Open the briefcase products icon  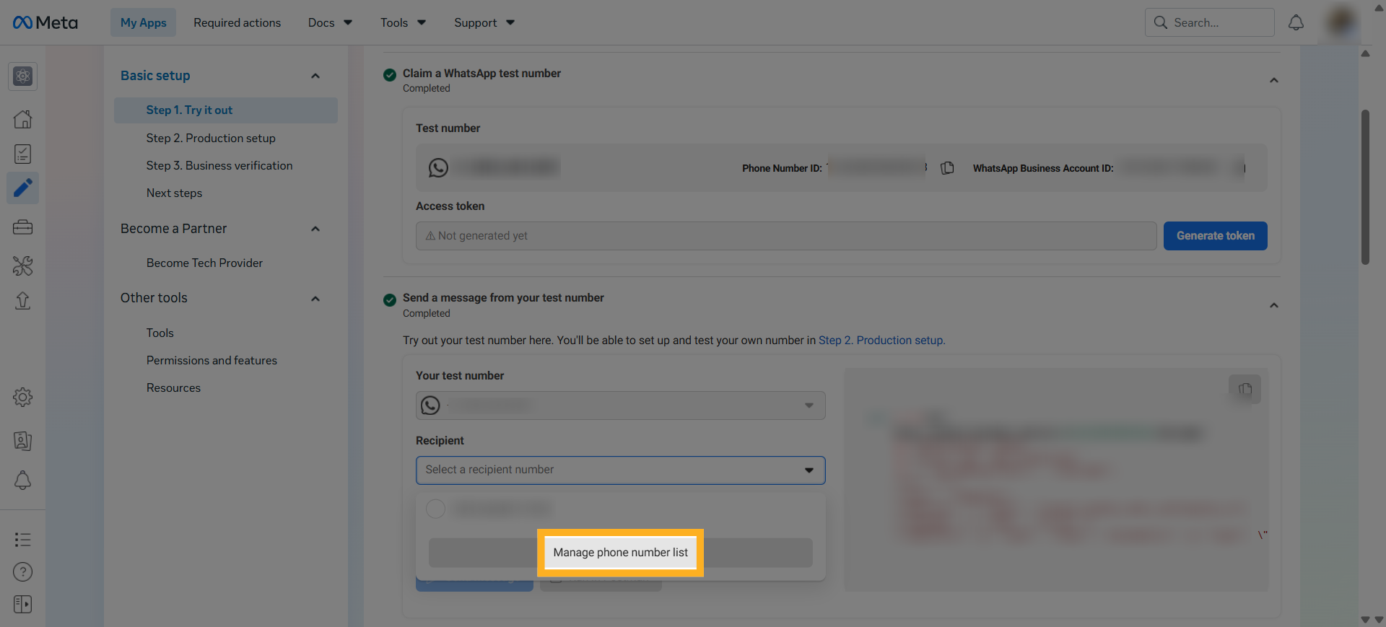tap(22, 228)
